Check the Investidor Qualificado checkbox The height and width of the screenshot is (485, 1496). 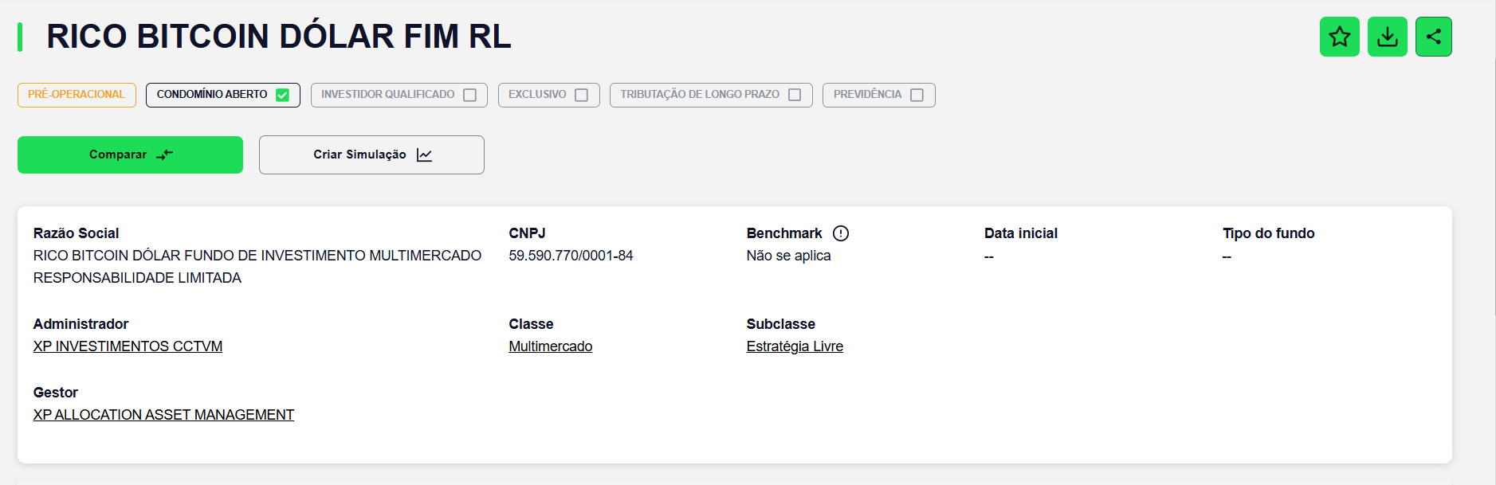(x=469, y=95)
